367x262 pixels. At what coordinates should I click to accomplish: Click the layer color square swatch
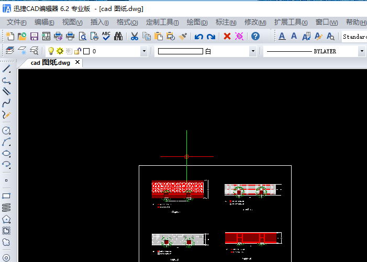(x=86, y=51)
